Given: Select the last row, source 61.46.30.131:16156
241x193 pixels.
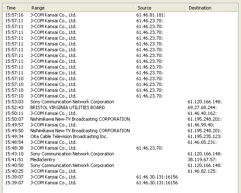Looking at the screenshot, I should (121, 183).
